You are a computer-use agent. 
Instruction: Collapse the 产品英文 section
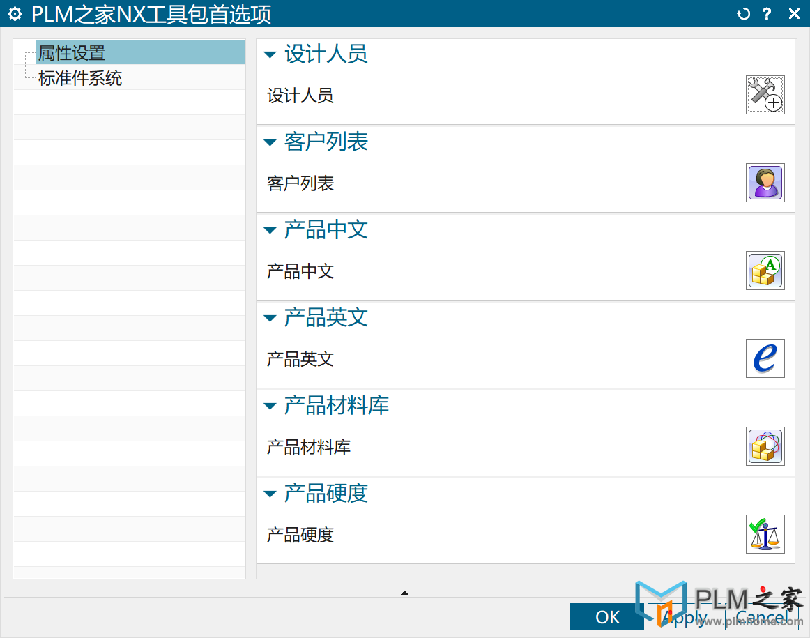[x=270, y=318]
